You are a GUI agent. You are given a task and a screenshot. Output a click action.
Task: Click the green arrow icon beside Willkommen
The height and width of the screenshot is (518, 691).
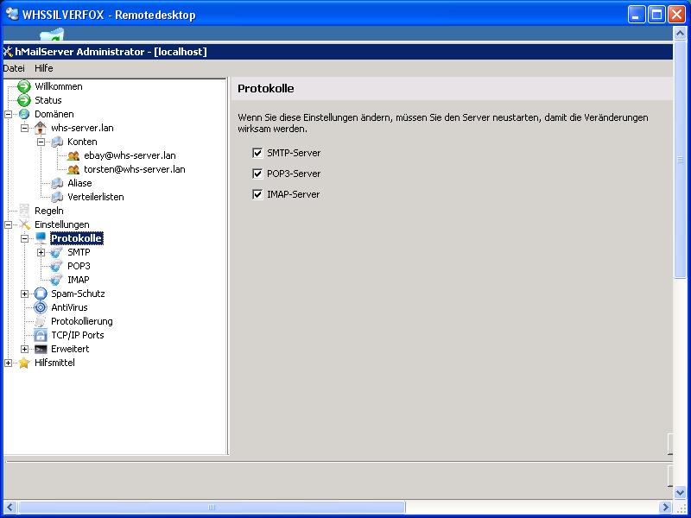click(x=24, y=86)
